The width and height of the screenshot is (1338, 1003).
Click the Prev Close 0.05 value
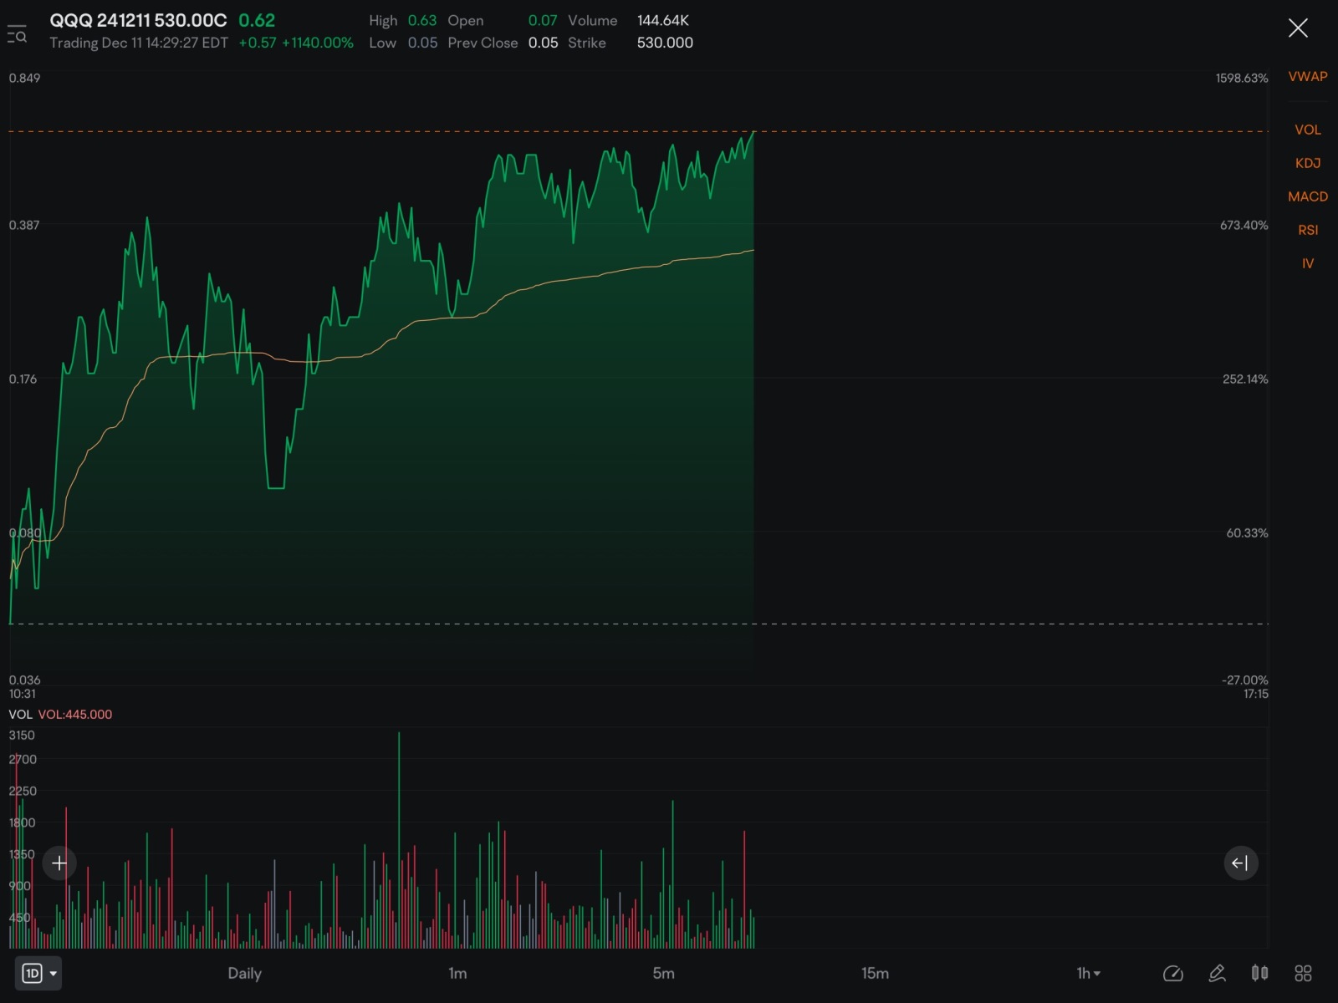pyautogui.click(x=543, y=43)
